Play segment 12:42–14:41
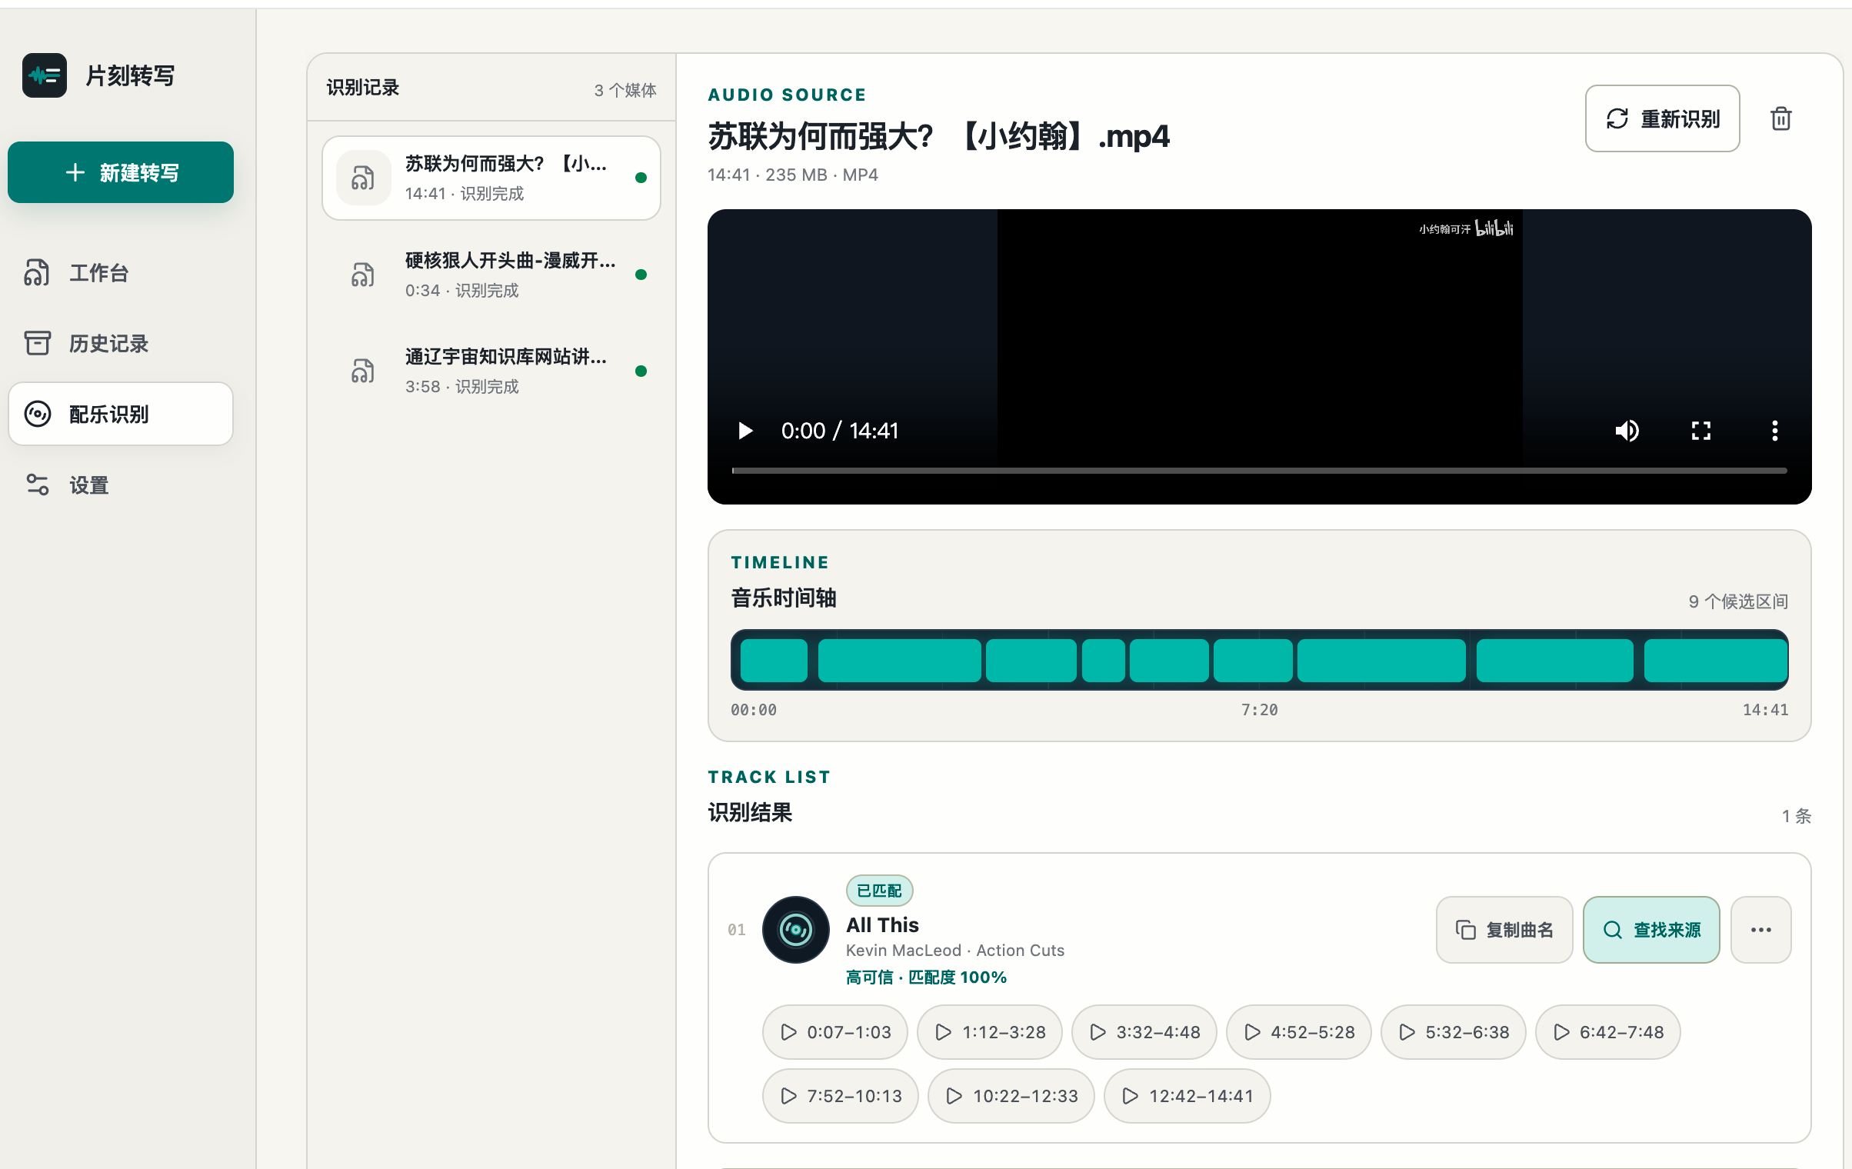The height and width of the screenshot is (1169, 1852). click(x=1187, y=1096)
